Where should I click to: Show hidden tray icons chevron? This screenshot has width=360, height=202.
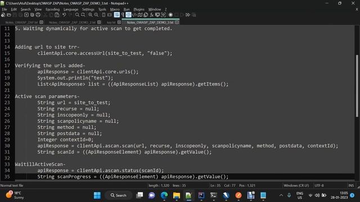click(x=281, y=195)
